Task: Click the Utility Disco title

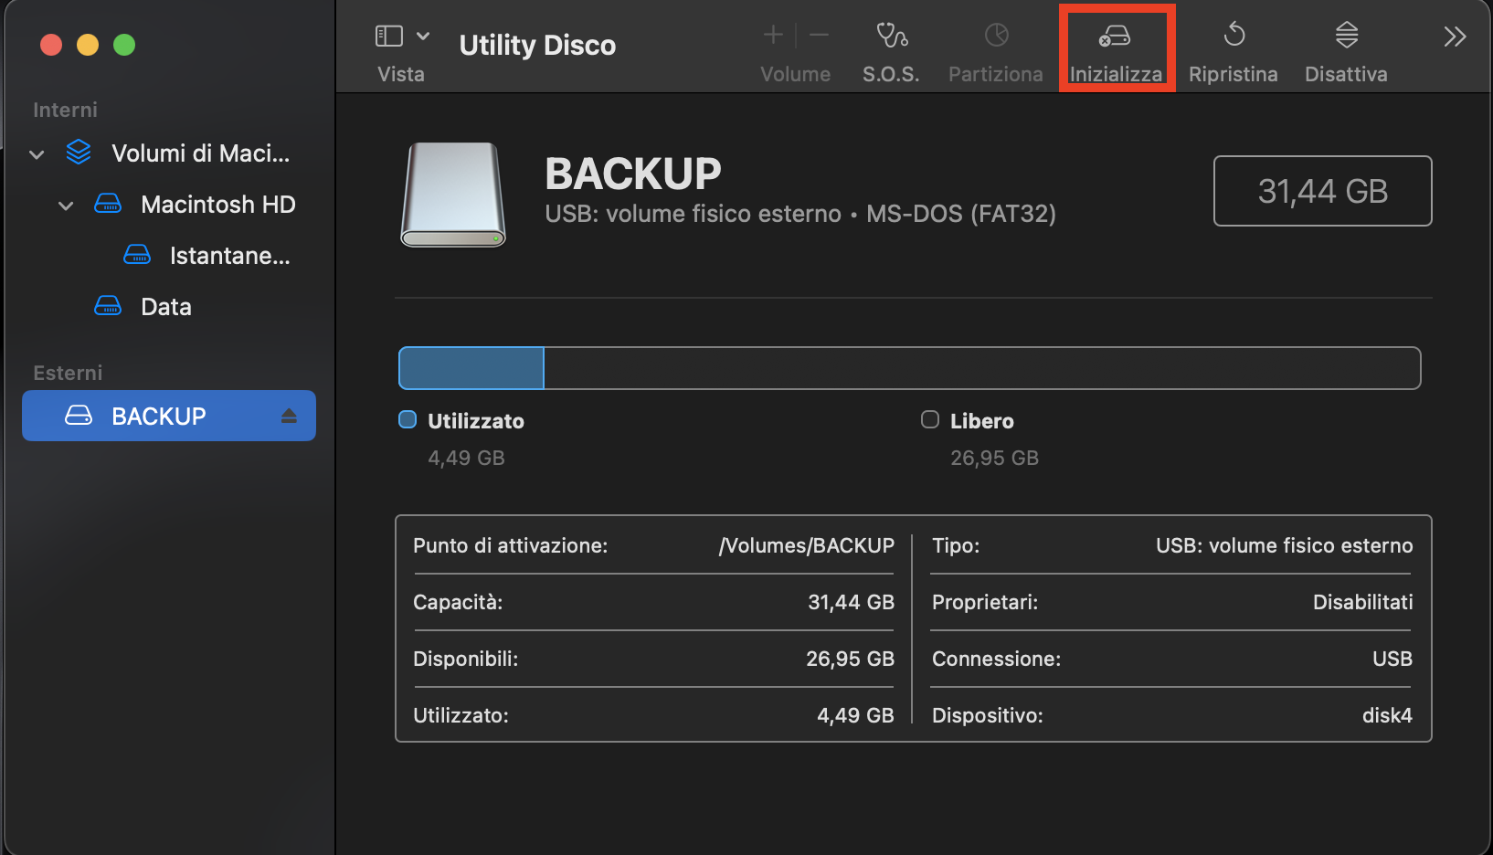Action: pyautogui.click(x=537, y=45)
